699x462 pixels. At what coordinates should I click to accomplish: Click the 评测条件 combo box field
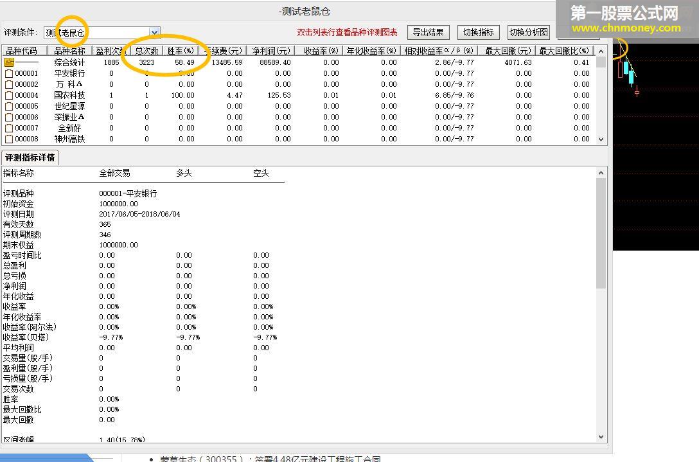[x=102, y=33]
